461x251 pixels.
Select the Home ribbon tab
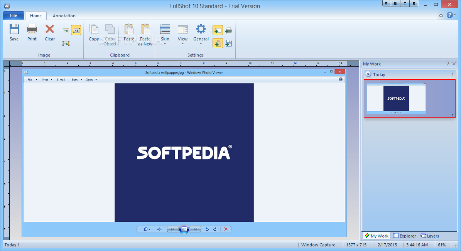click(36, 16)
